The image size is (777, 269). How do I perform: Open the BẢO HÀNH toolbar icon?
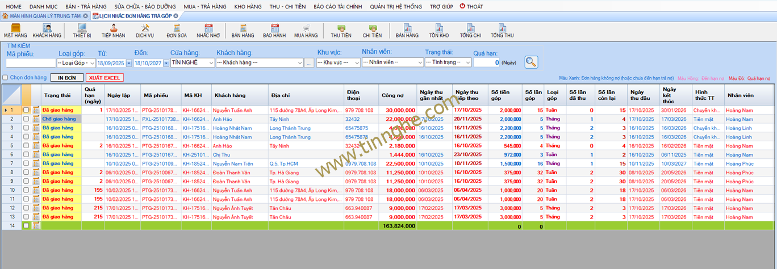(x=274, y=30)
